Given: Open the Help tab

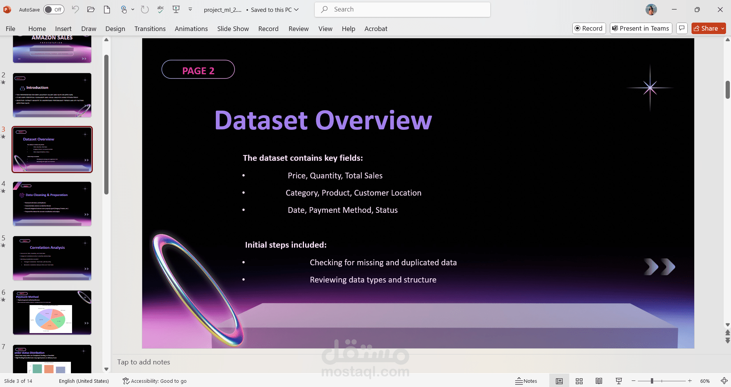Looking at the screenshot, I should [x=348, y=29].
